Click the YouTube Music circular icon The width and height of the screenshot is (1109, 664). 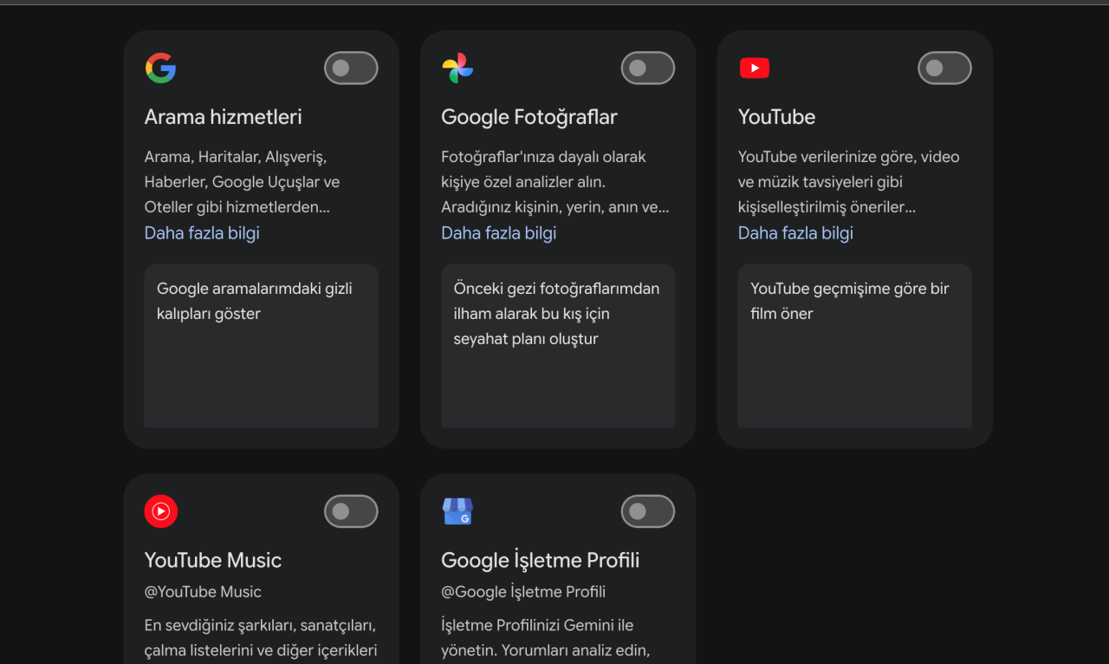click(x=161, y=511)
